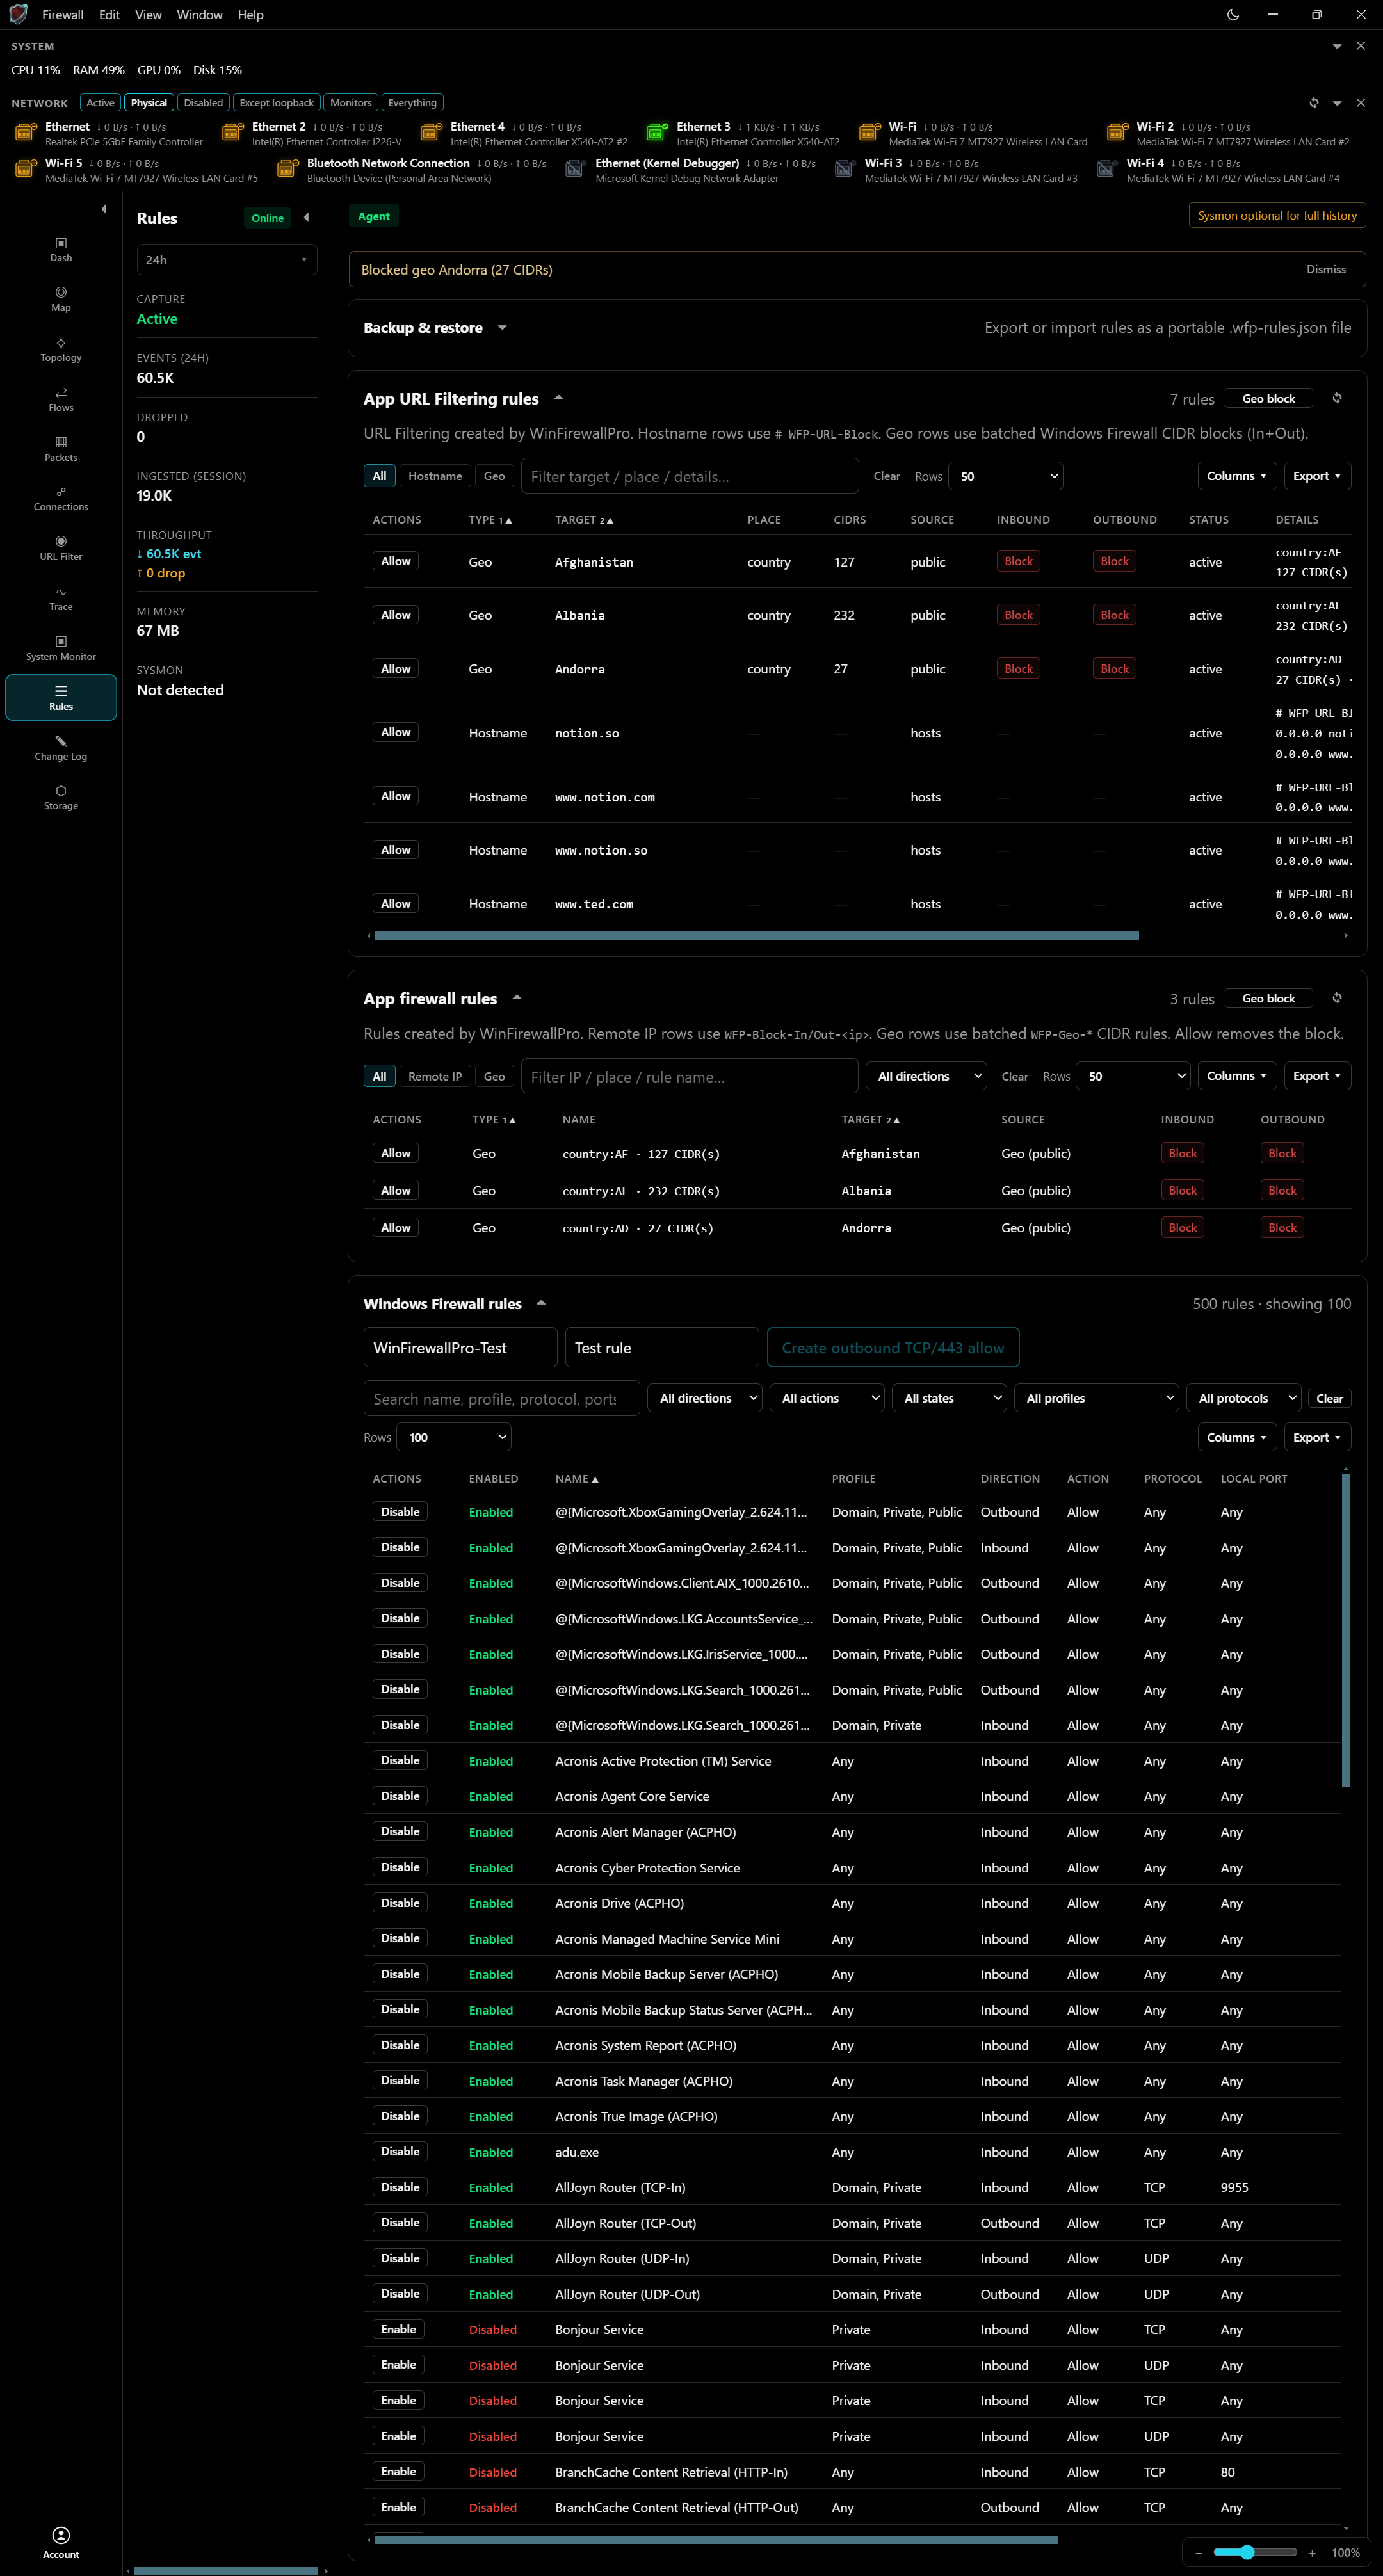Open the Dash view in sidebar
The height and width of the screenshot is (2576, 1383).
click(x=61, y=250)
